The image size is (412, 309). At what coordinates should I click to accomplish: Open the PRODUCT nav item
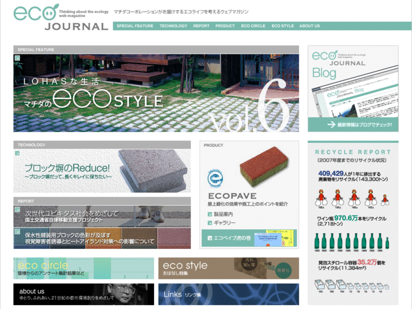225,26
